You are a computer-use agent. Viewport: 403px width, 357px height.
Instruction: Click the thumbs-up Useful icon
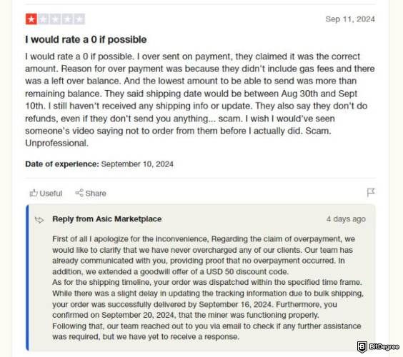[34, 193]
